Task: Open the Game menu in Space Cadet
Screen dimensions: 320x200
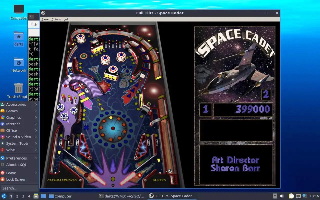Action: click(45, 19)
